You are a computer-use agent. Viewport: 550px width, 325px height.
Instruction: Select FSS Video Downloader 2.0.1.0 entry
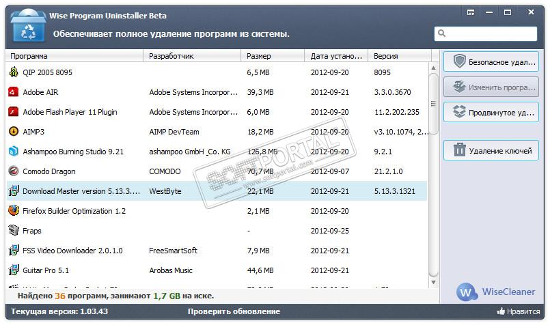click(x=72, y=251)
